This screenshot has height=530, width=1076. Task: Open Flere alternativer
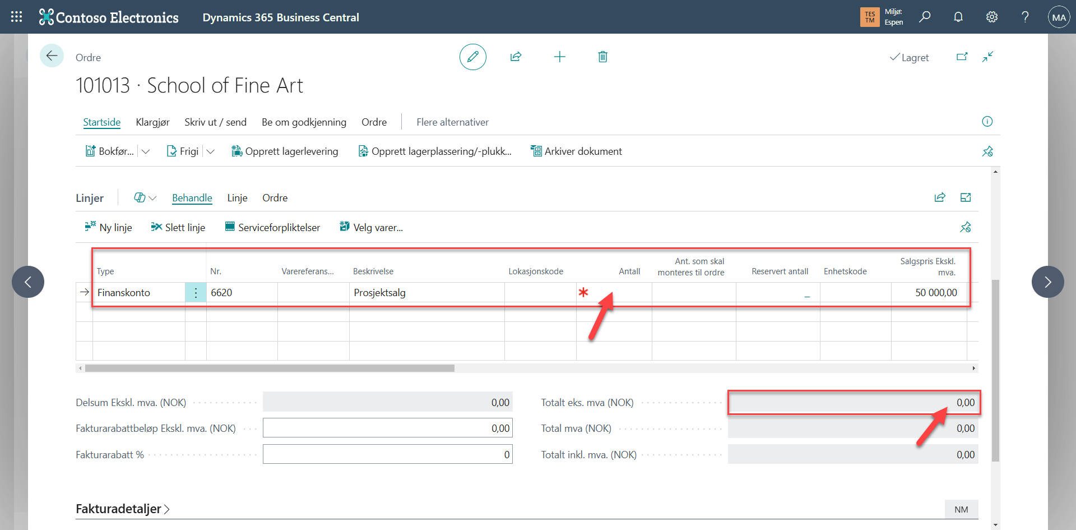click(452, 122)
